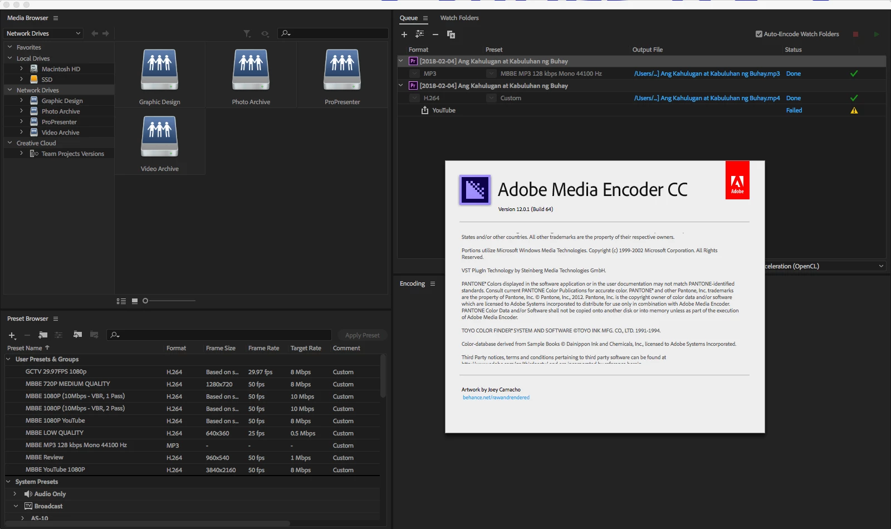
Task: Expand the SSD drive tree node
Action: click(x=21, y=79)
